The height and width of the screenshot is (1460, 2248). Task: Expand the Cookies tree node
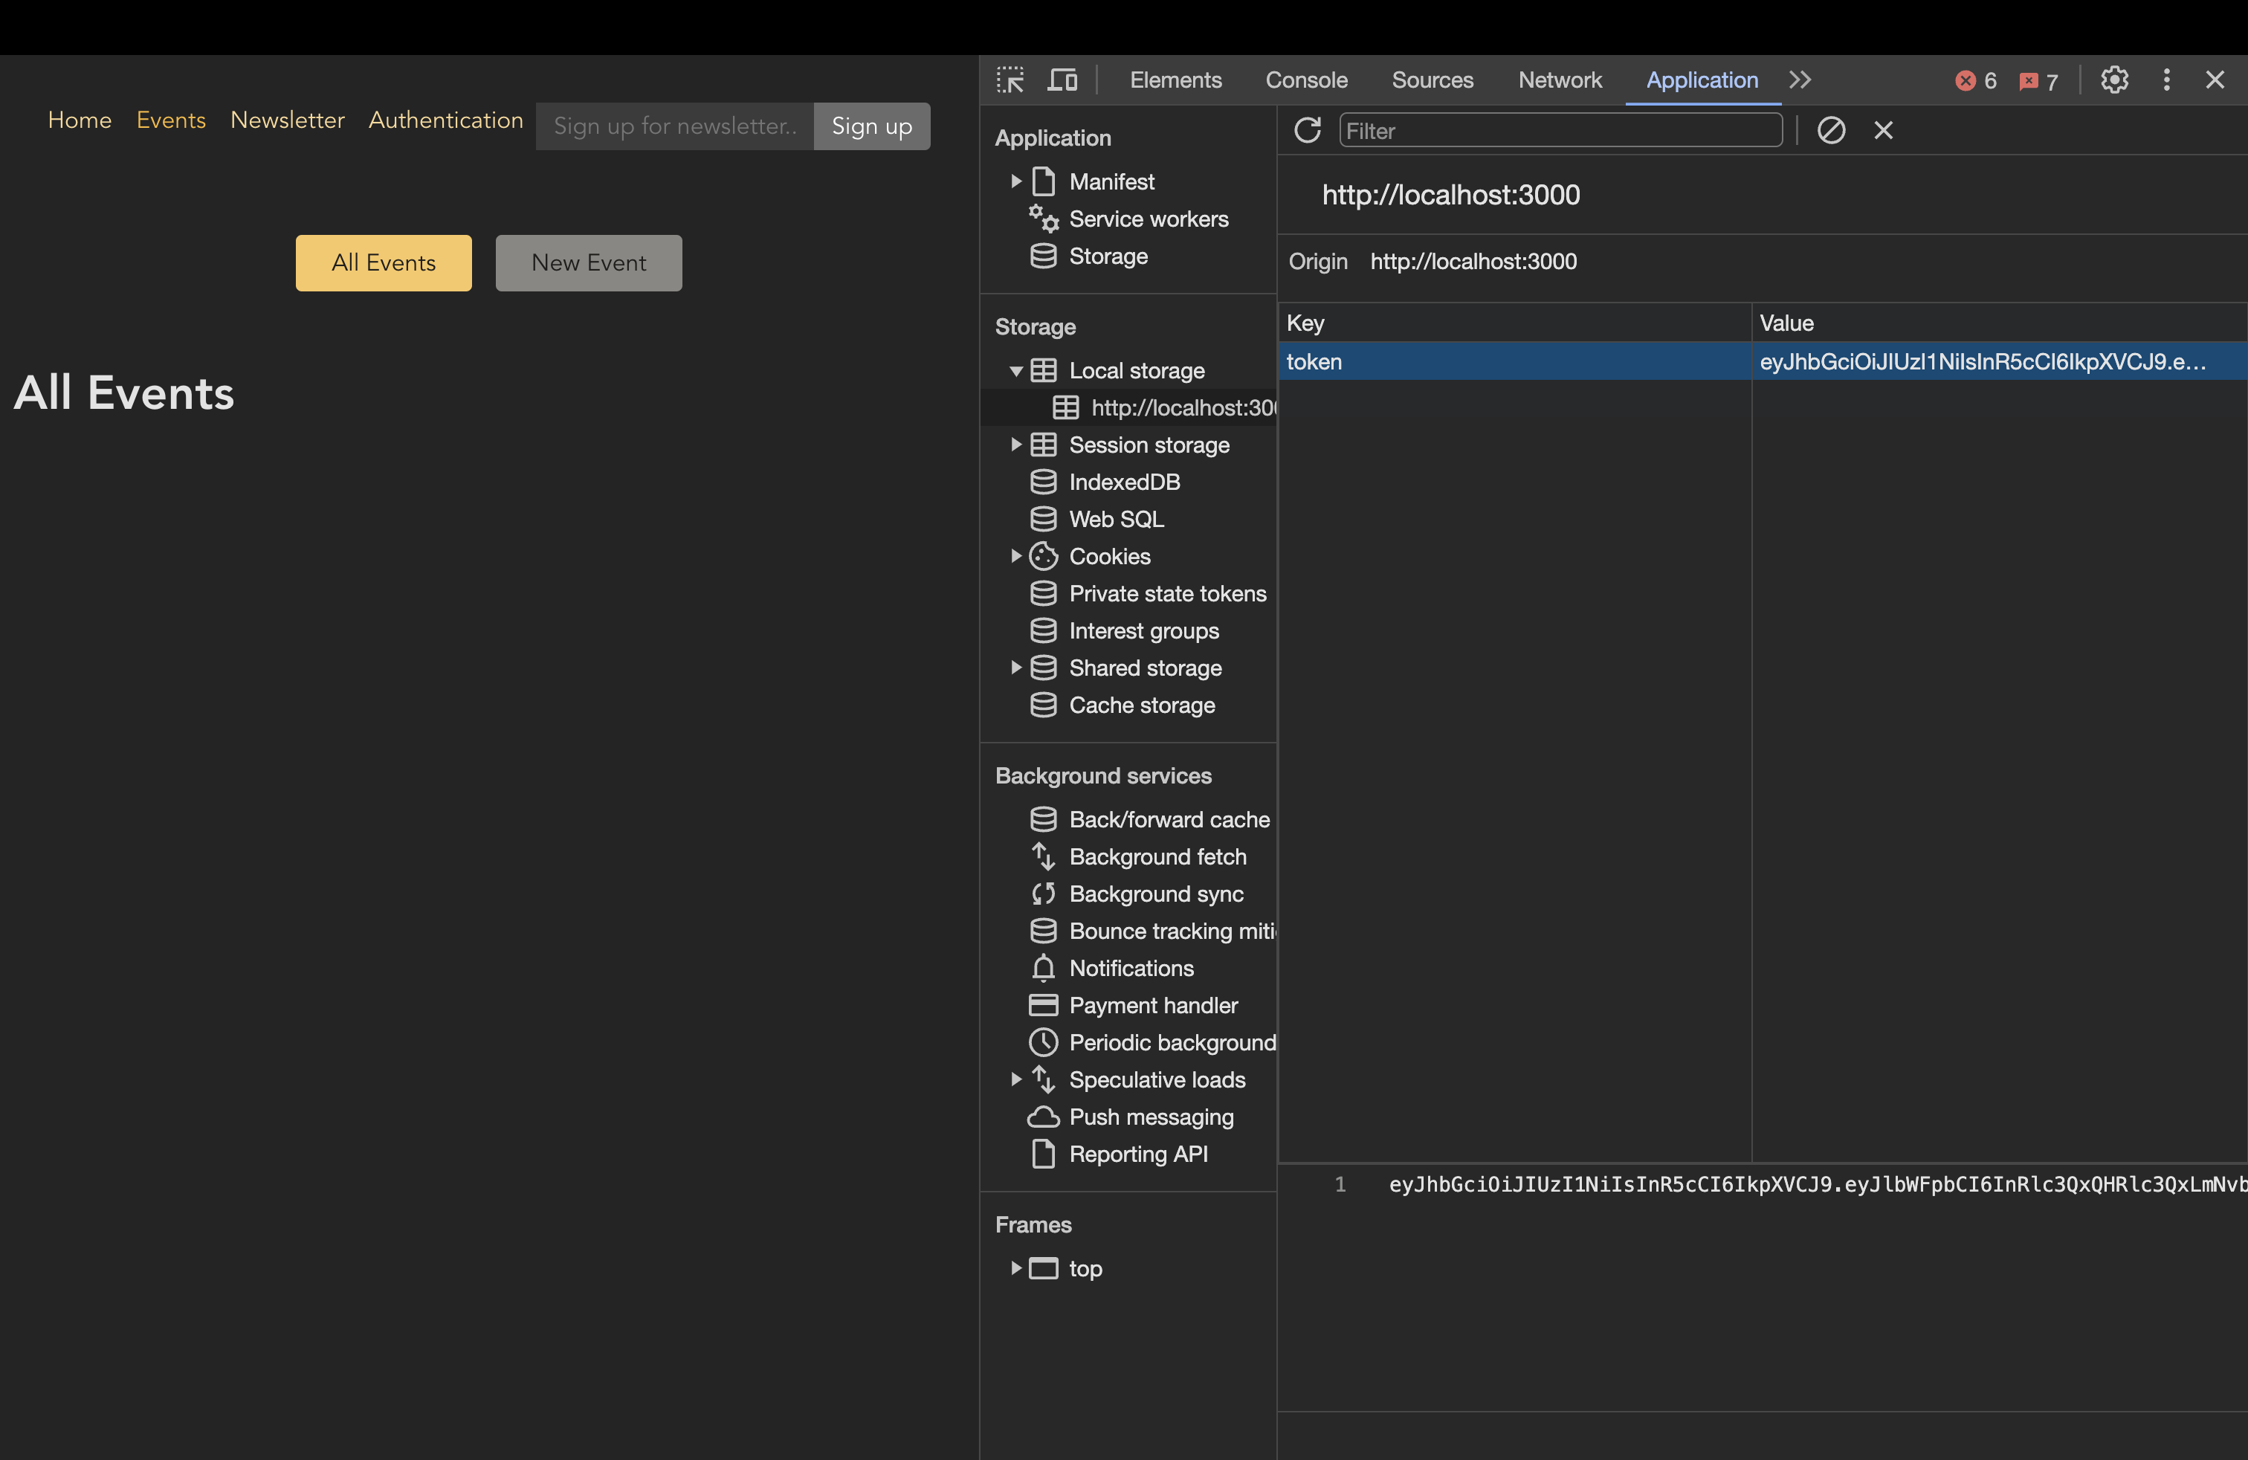pos(1016,556)
